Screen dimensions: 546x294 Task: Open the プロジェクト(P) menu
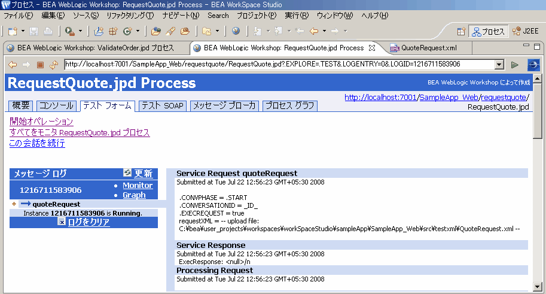pyautogui.click(x=257, y=16)
